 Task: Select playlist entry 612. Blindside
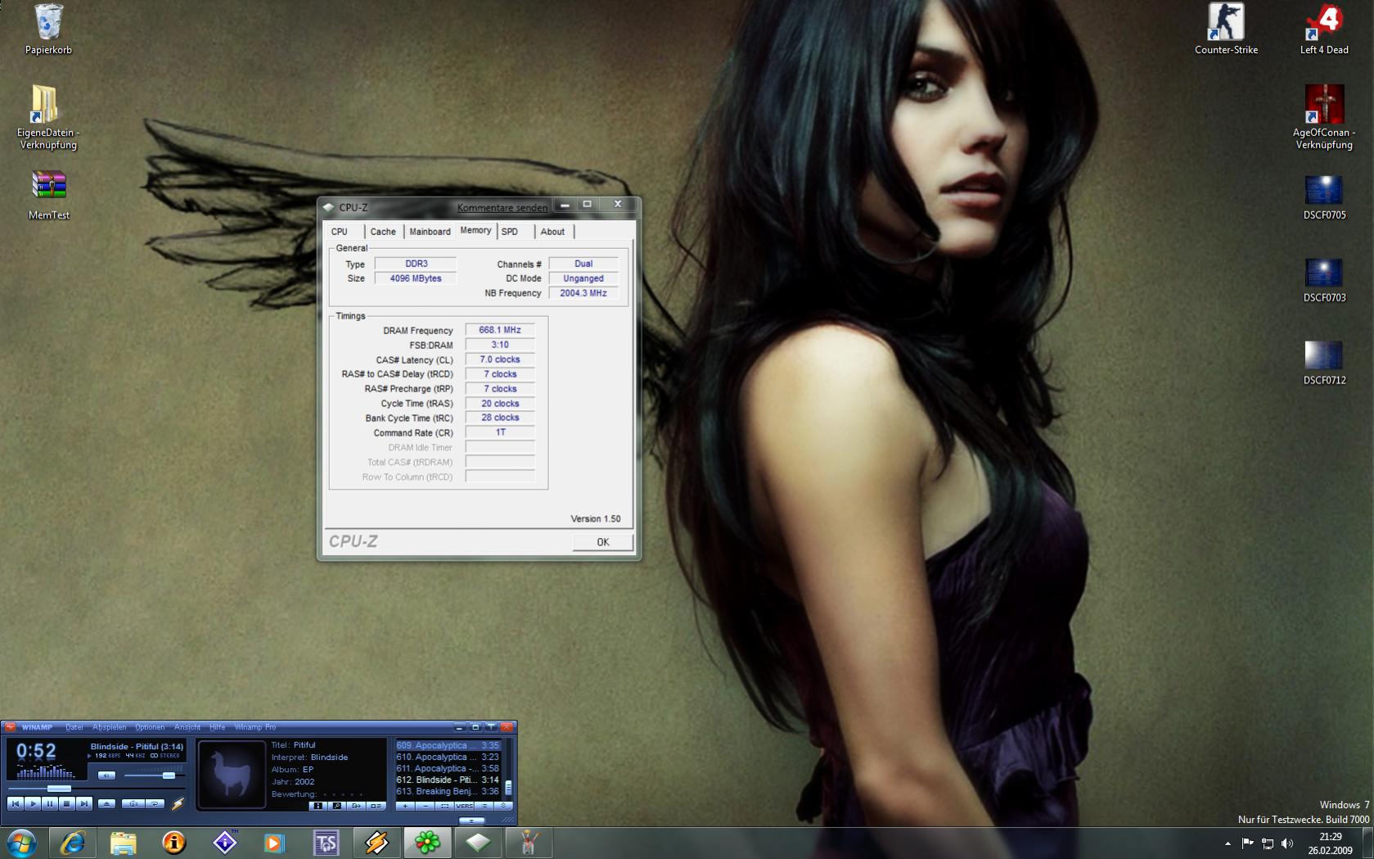(x=448, y=780)
